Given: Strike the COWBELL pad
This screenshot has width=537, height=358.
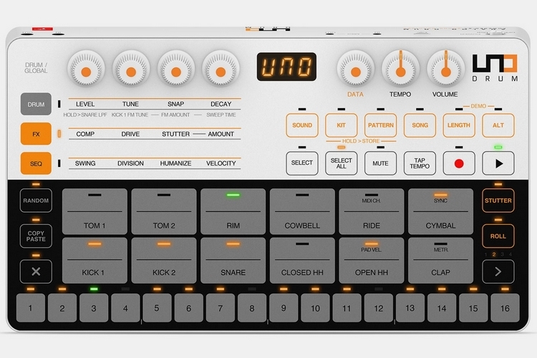Looking at the screenshot, I should click(x=302, y=211).
